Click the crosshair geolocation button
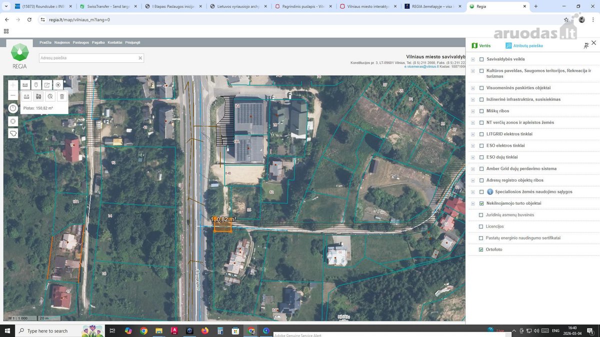 point(13,121)
